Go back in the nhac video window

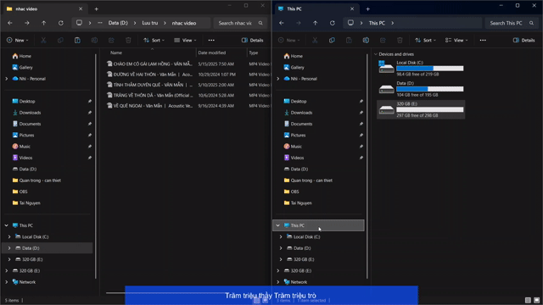[x=10, y=23]
